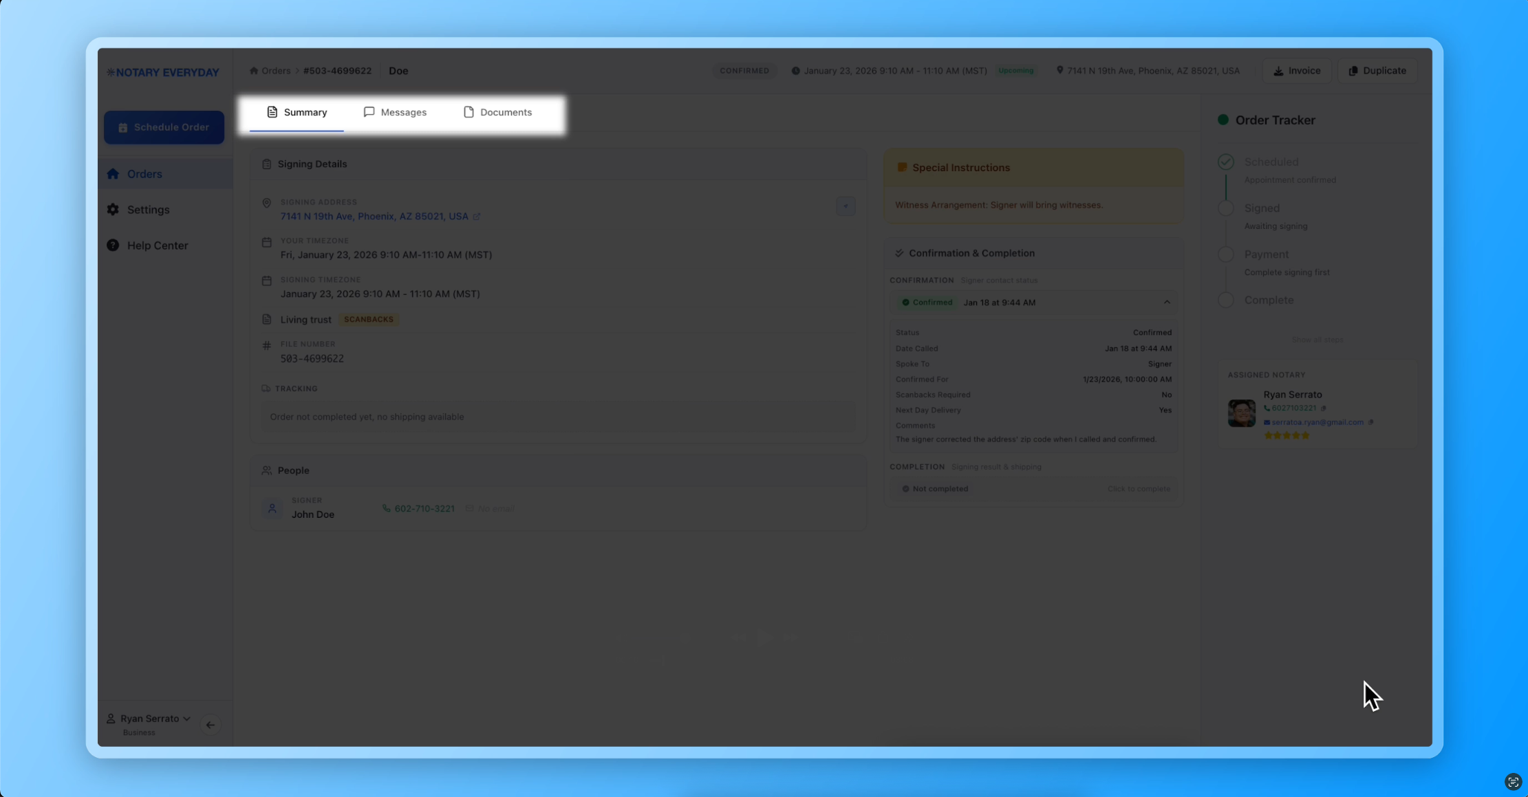Click the assigned notary's profile photo

tap(1241, 413)
